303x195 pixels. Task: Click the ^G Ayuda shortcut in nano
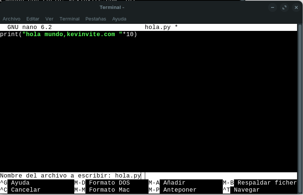(15, 183)
